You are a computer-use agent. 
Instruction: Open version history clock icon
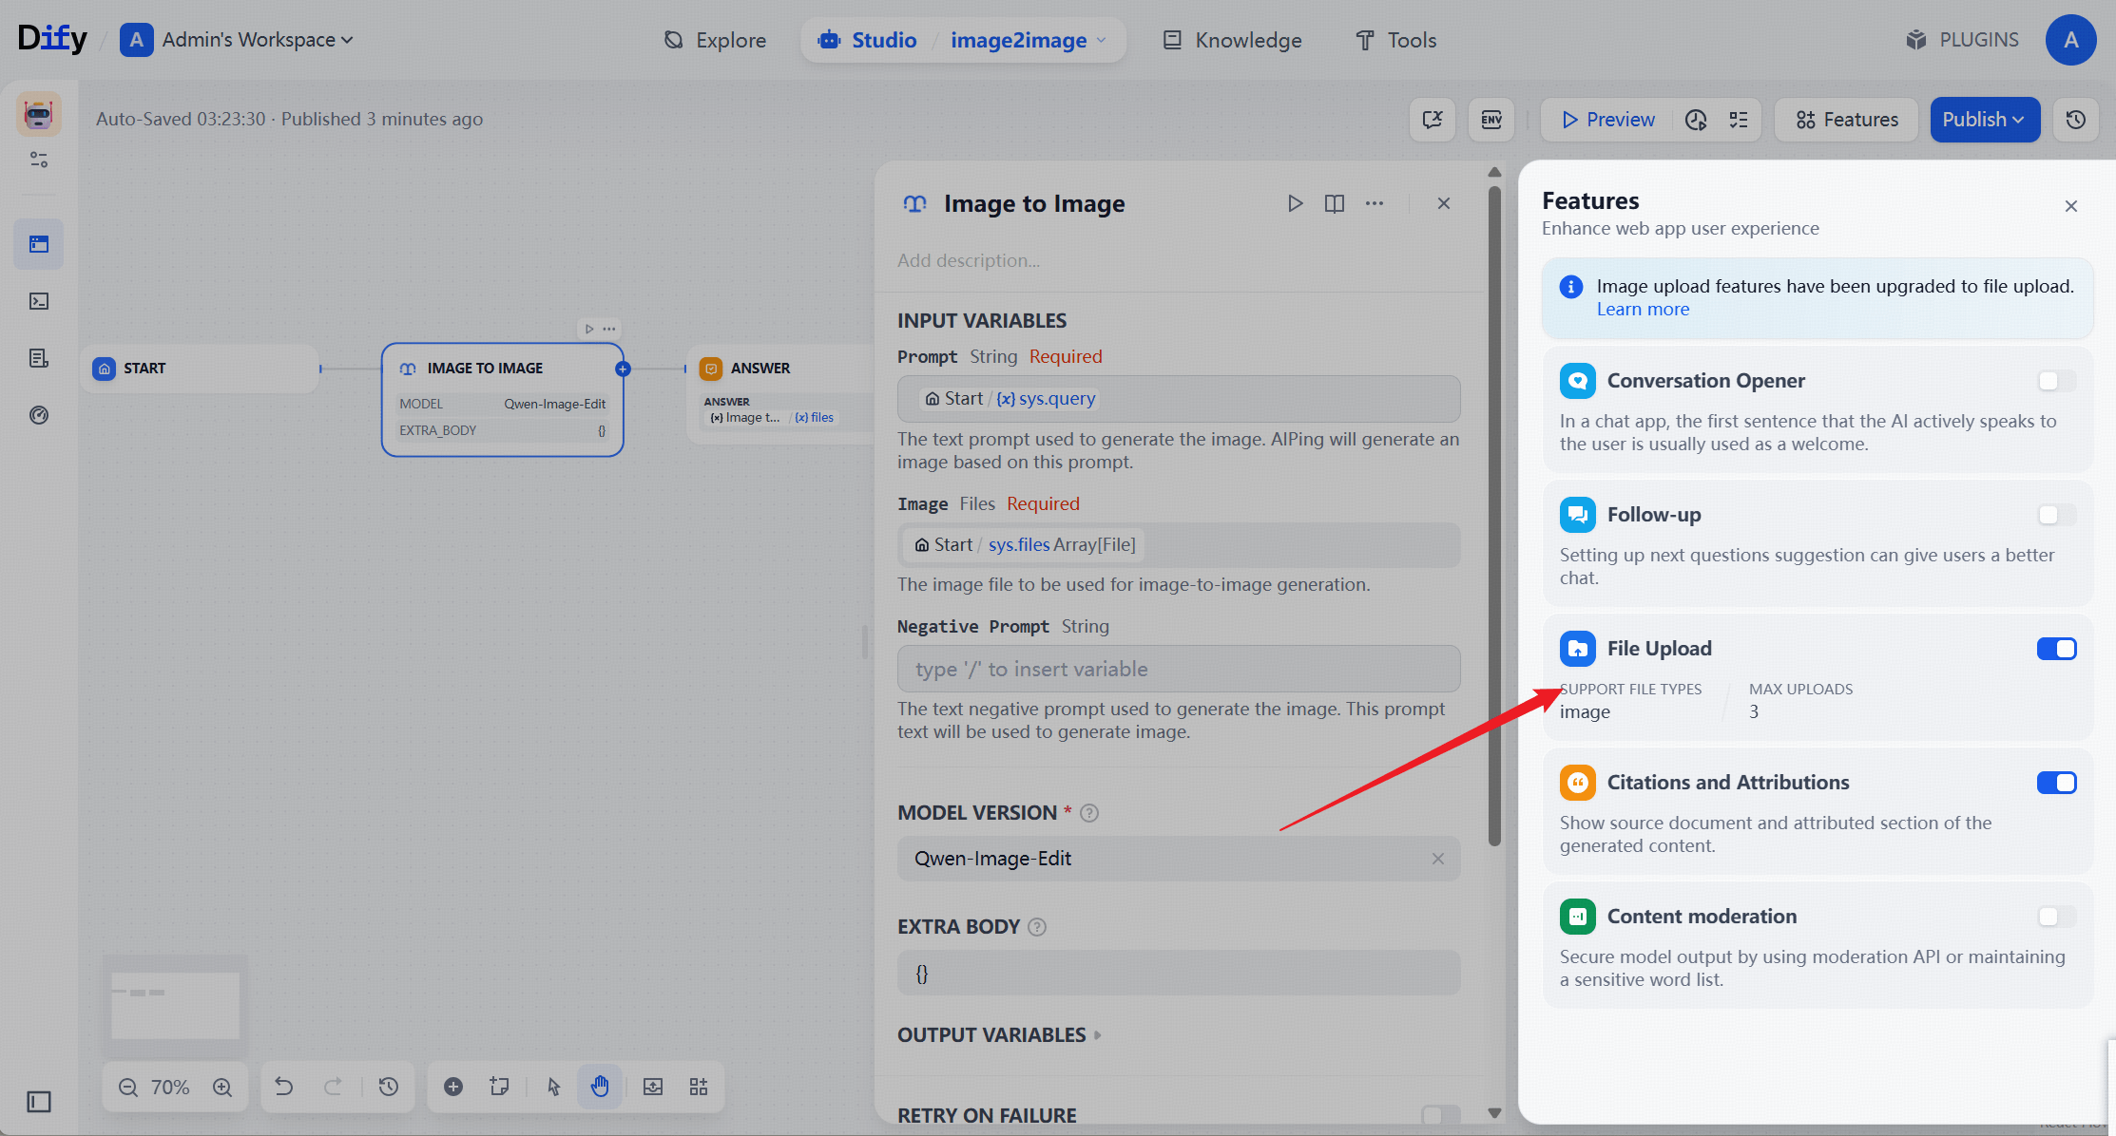[2075, 120]
